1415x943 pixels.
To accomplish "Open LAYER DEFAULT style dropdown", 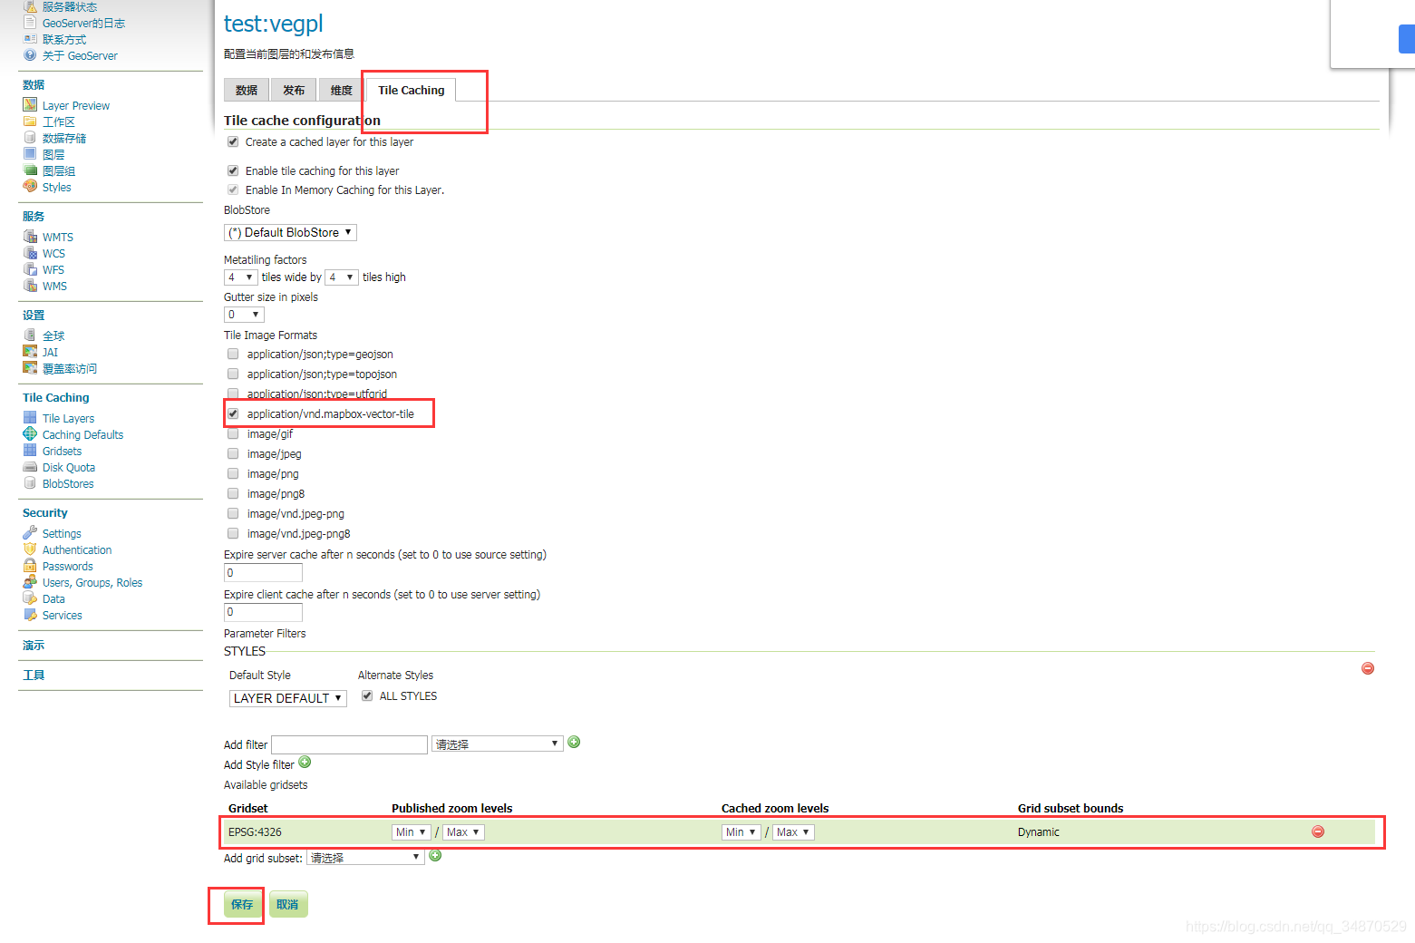I will coord(288,698).
